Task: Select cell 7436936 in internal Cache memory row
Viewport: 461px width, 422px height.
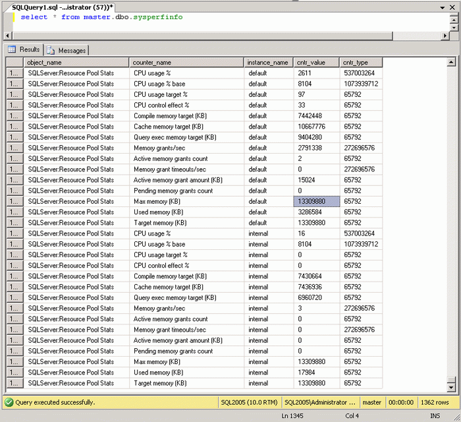Action: (317, 287)
